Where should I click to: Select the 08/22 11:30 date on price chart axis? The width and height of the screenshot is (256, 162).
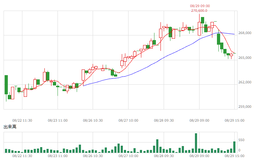pos(22,121)
